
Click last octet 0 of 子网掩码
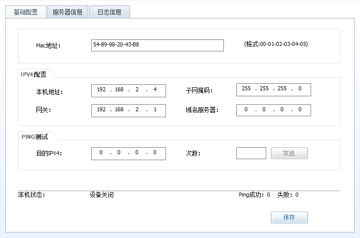pyautogui.click(x=300, y=89)
